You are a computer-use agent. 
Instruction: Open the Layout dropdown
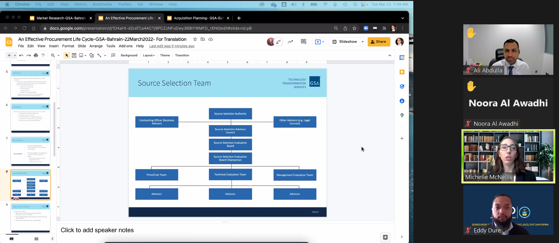pos(149,55)
